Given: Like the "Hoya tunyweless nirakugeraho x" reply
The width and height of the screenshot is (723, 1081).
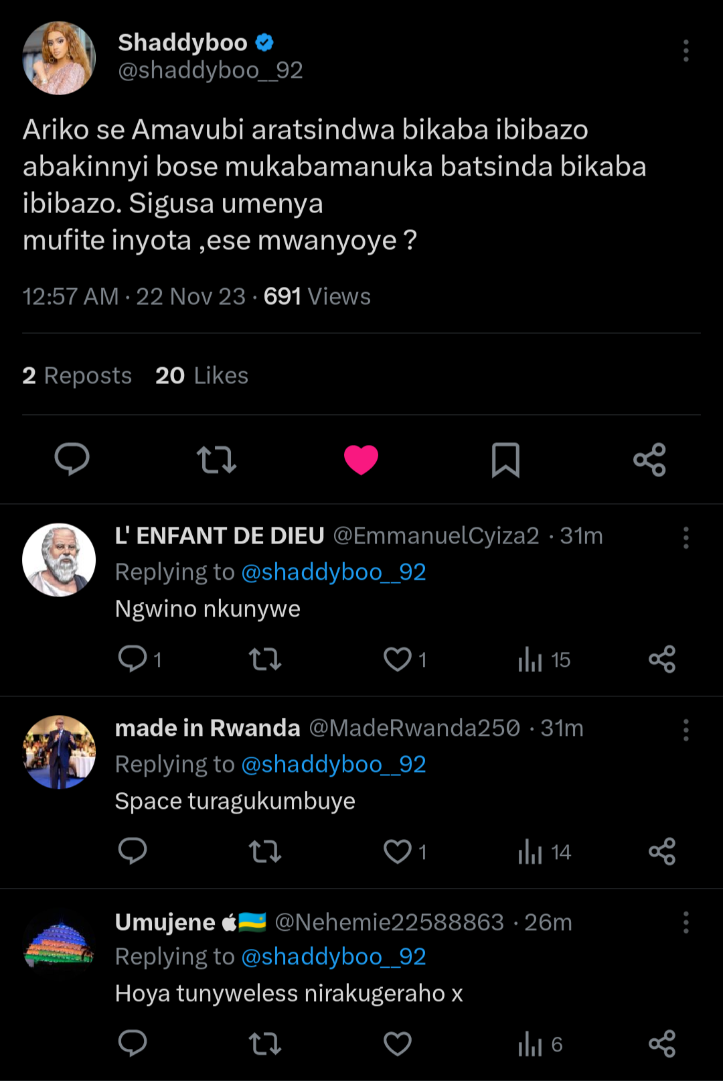Looking at the screenshot, I should click(397, 1043).
